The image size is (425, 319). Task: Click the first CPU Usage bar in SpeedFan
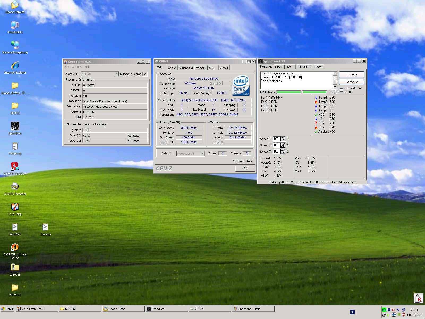tap(289, 92)
